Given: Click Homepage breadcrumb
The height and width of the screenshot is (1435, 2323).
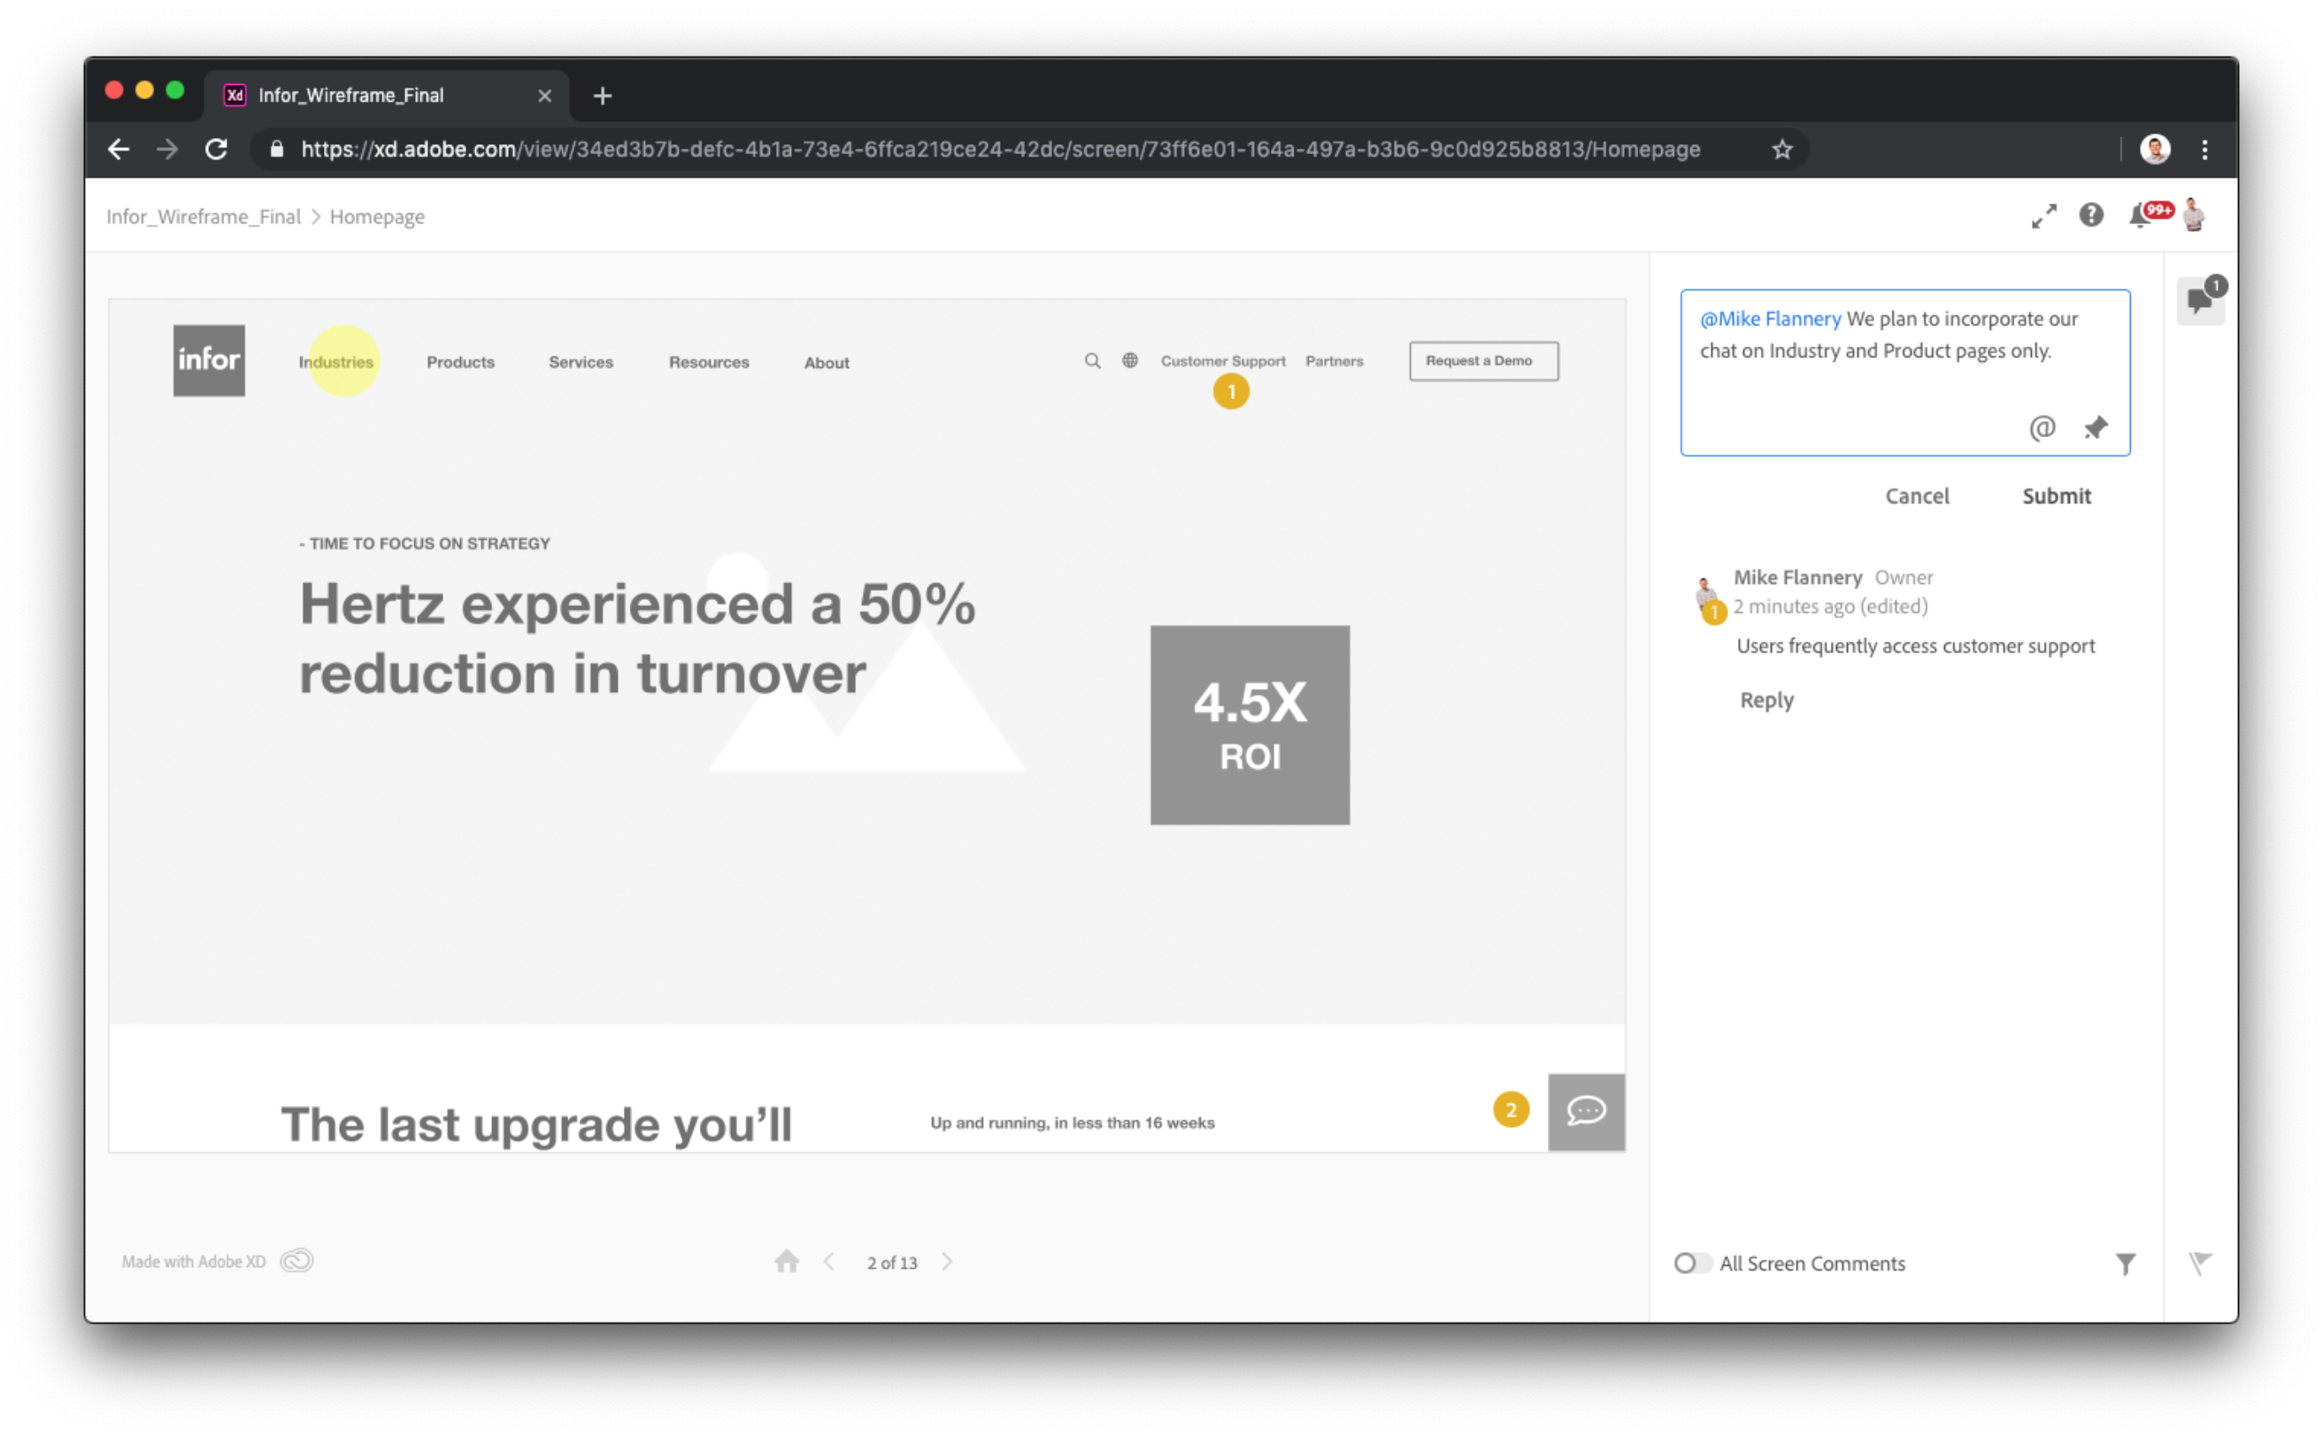Looking at the screenshot, I should [x=377, y=217].
